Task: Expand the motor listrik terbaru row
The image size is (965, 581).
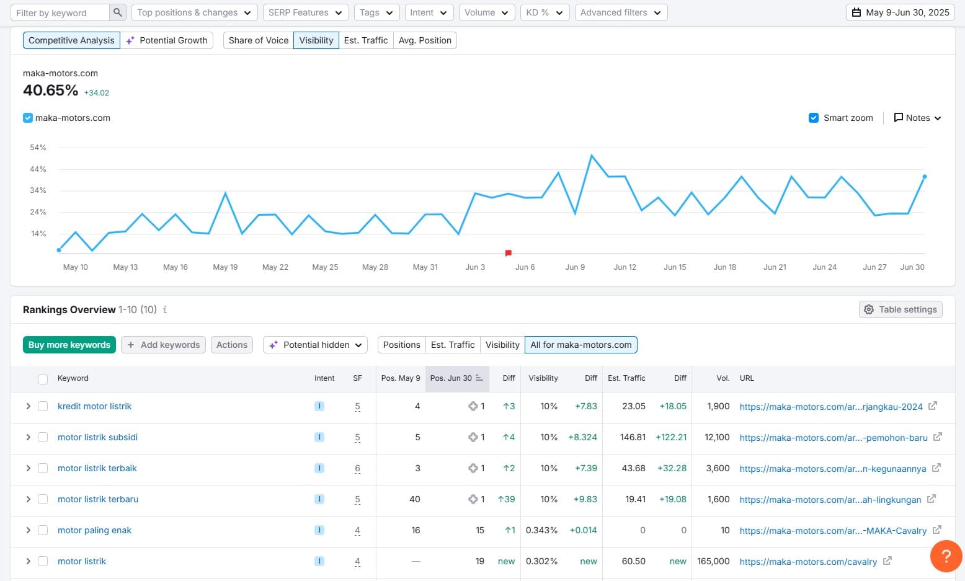Action: (28, 499)
